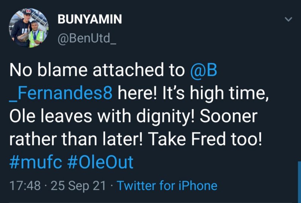The width and height of the screenshot is (301, 203).
Task: Open the Twitter for iPhone source link
Action: 167,186
